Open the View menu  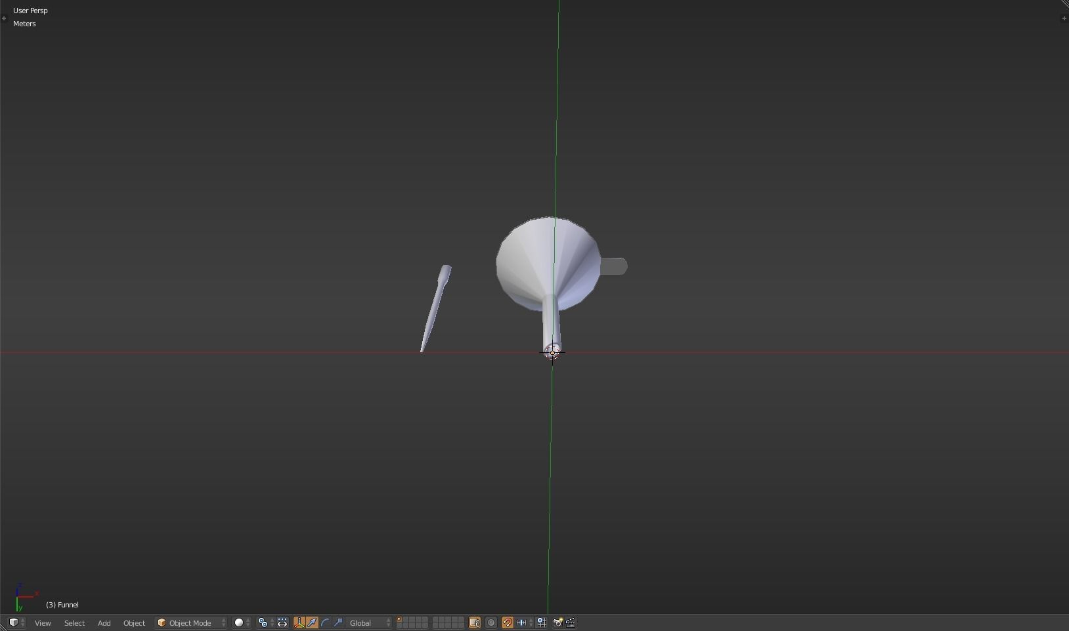tap(43, 622)
